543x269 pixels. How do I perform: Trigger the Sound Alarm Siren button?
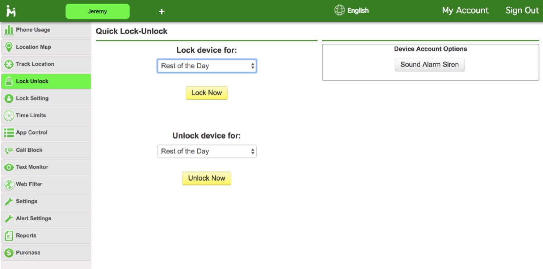click(429, 65)
